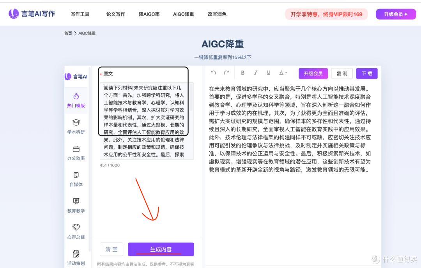This screenshot has height=268, width=421.
Task: Go to 首页 breadcrumb link
Action: click(x=68, y=33)
